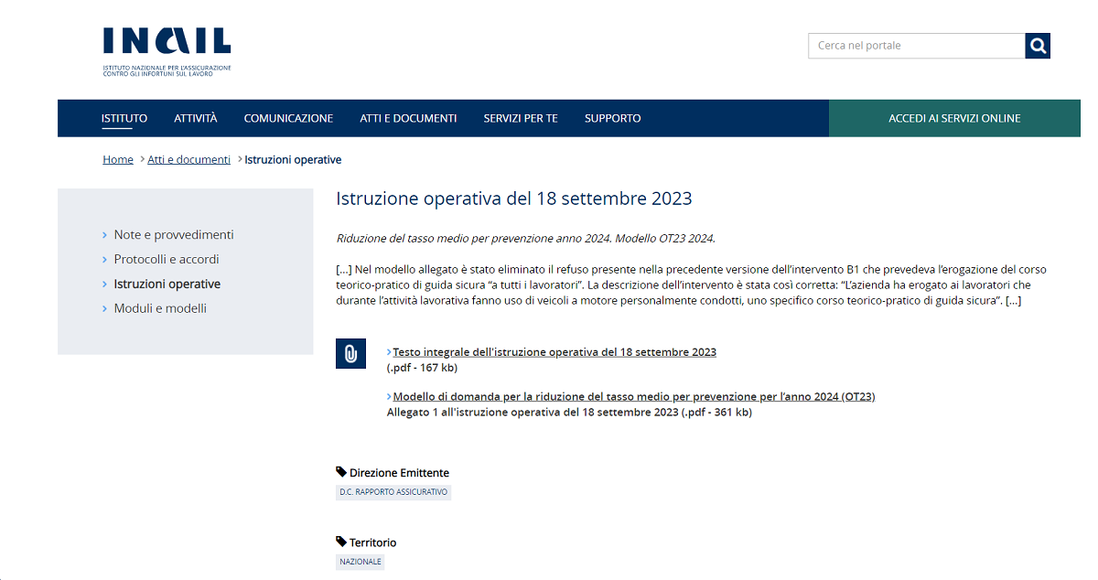The width and height of the screenshot is (1098, 580).
Task: Open the full istruzione operativa PDF
Action: pos(554,351)
